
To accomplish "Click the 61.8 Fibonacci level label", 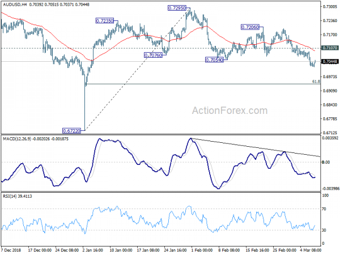I will 316,82.
